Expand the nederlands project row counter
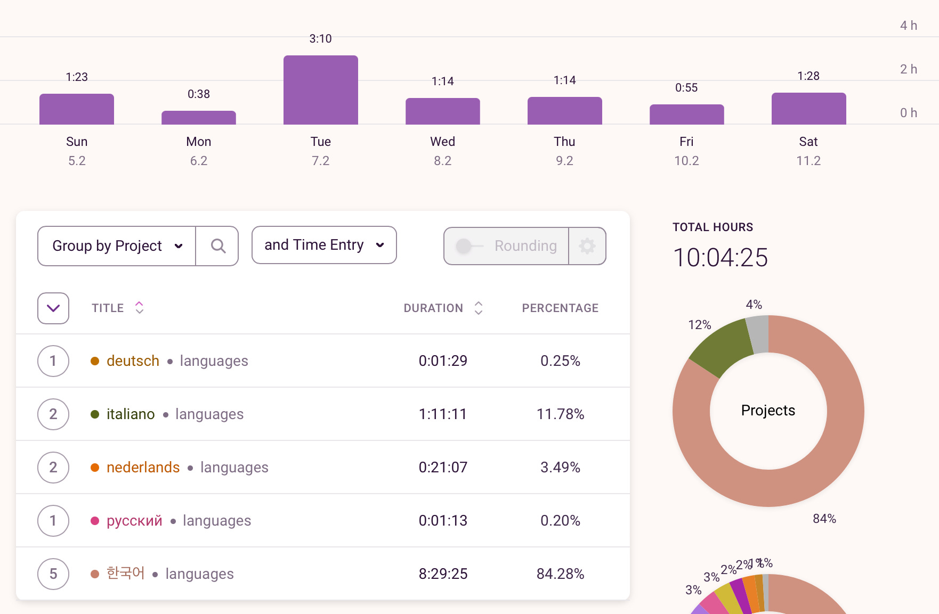 click(x=53, y=468)
